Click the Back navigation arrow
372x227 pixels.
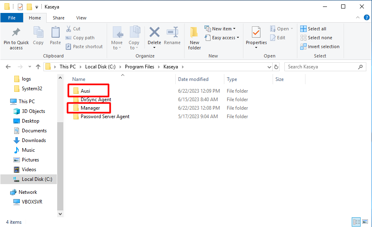(x=8, y=67)
